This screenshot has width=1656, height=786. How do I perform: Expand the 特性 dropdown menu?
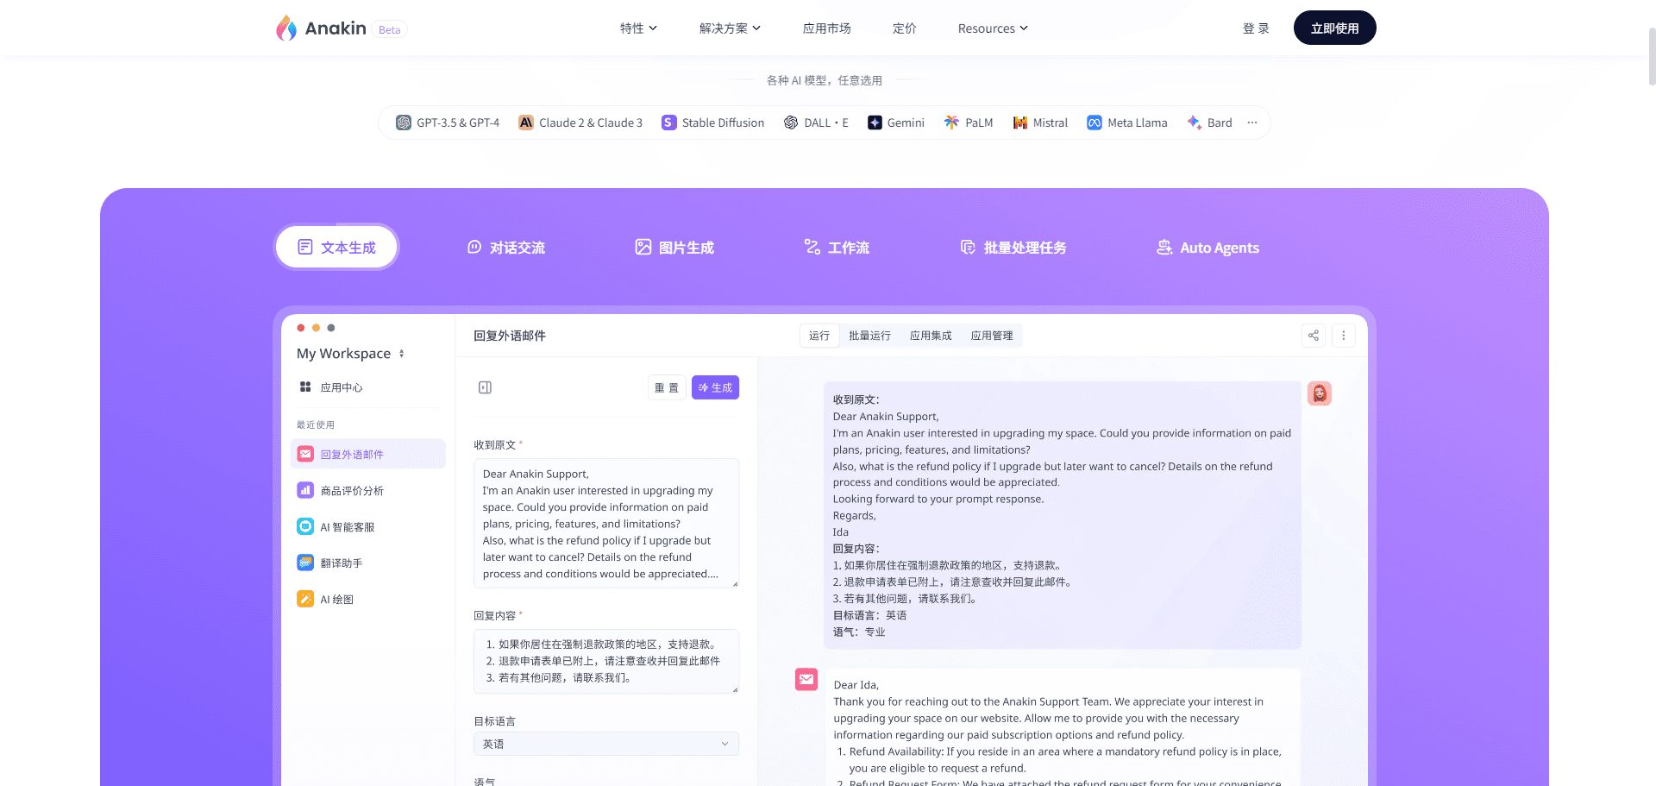click(x=638, y=28)
